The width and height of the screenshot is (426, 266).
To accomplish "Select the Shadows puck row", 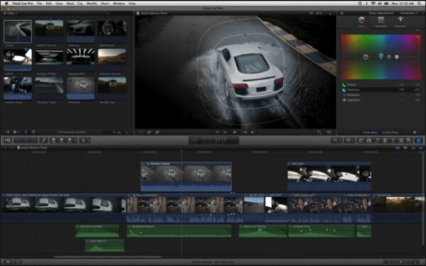I will (x=381, y=89).
